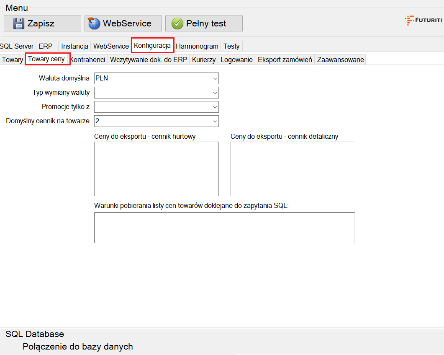Click the globe icon on WebService button
This screenshot has width=444, height=355.
click(x=94, y=23)
